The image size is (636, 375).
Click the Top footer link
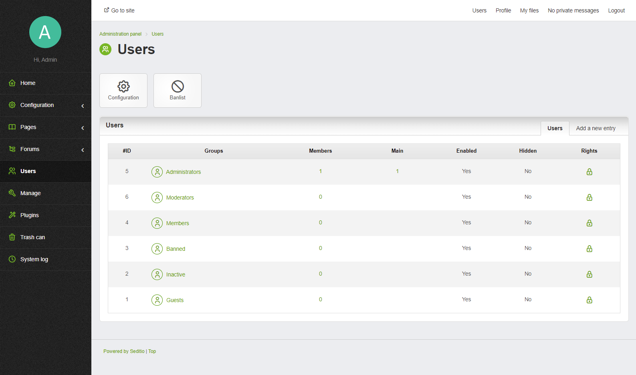pyautogui.click(x=152, y=351)
